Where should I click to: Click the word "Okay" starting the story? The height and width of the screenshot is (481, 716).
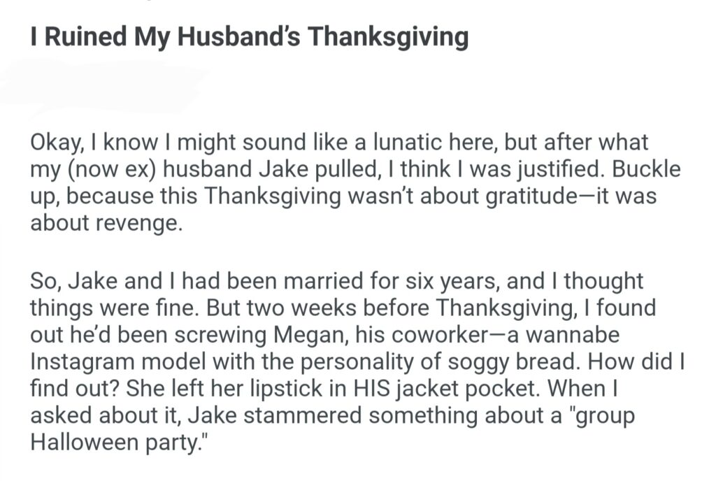tap(57, 143)
